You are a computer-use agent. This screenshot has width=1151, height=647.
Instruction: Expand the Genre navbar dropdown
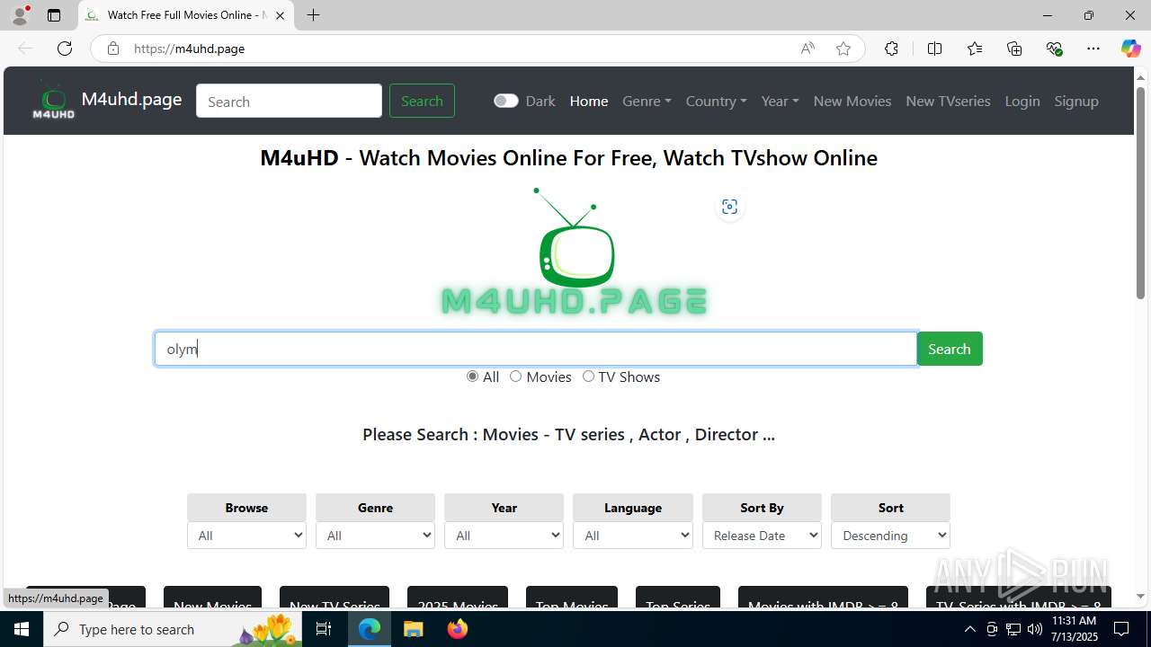tap(647, 101)
